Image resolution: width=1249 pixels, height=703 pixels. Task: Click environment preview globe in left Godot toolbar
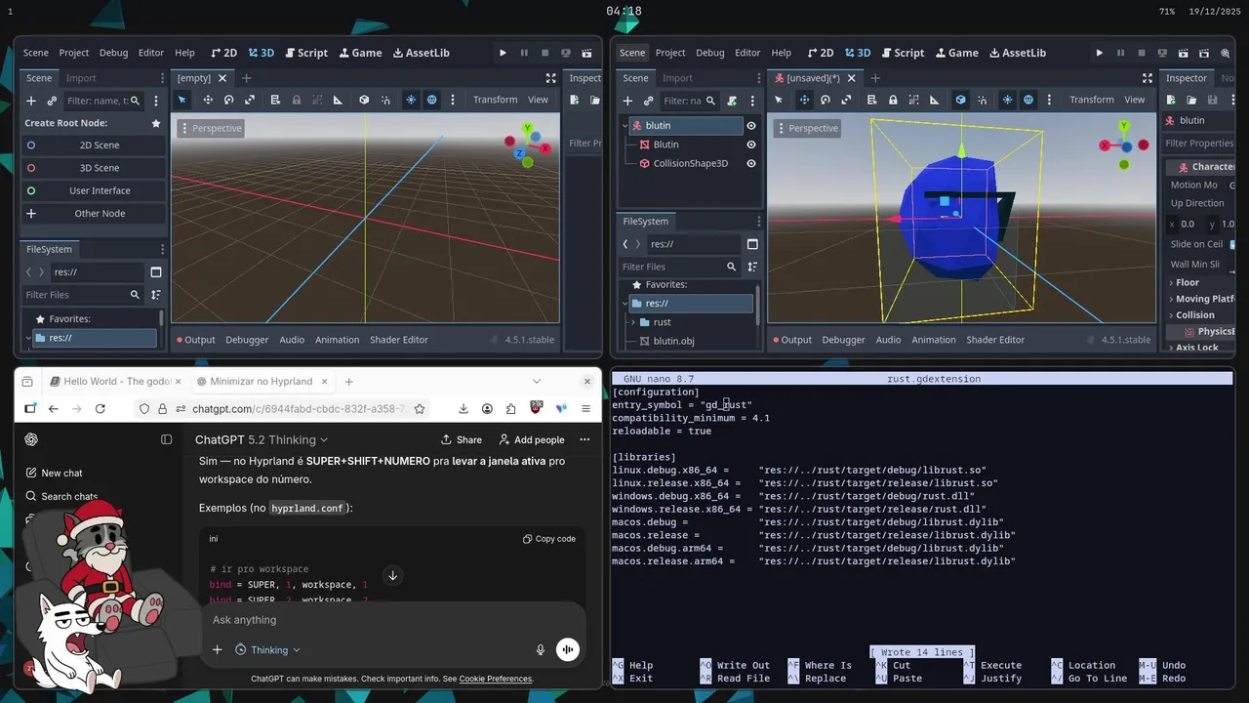pos(431,100)
